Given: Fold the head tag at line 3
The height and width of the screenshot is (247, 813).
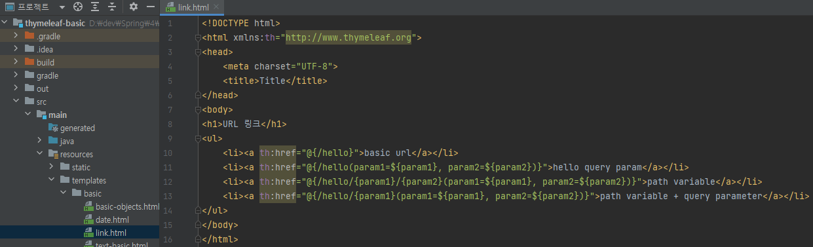Looking at the screenshot, I should coord(199,52).
